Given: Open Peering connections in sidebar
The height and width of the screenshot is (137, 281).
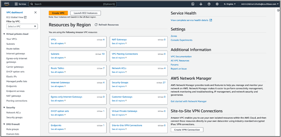Looking at the screenshot, I should pos(17,101).
